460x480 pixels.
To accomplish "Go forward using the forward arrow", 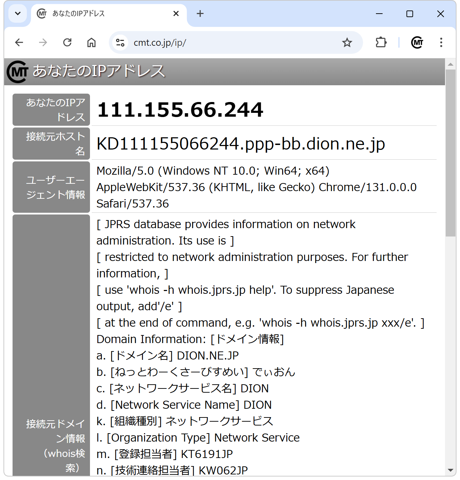I will tap(43, 43).
